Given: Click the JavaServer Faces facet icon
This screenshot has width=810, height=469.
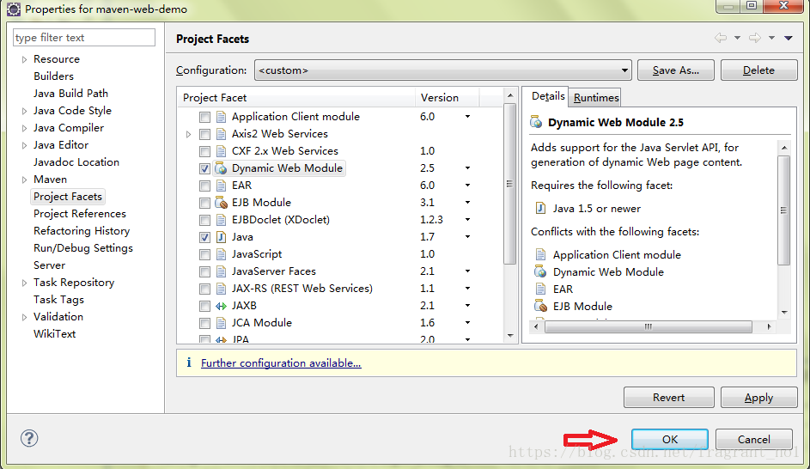Looking at the screenshot, I should [221, 271].
